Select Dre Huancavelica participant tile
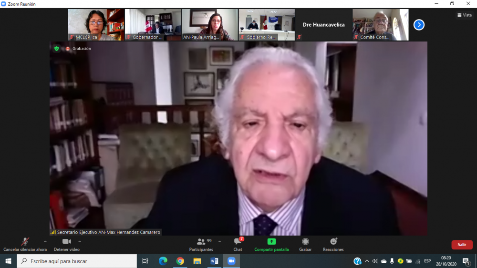Viewport: 477px width, 268px height. pos(323,25)
